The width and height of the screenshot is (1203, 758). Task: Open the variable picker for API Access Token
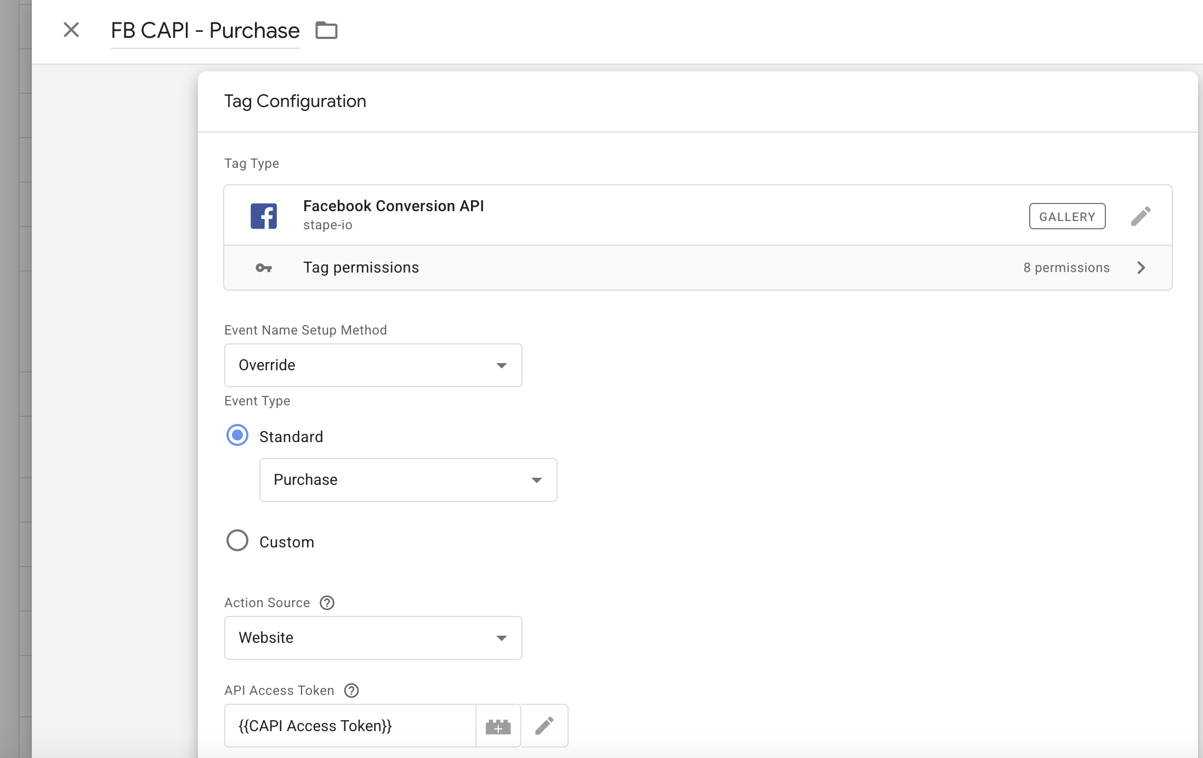point(498,725)
